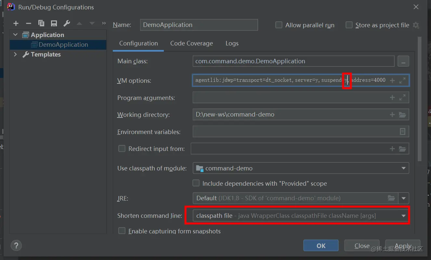Expand the Templates tree node
Image resolution: width=431 pixels, height=260 pixels.
coord(15,54)
